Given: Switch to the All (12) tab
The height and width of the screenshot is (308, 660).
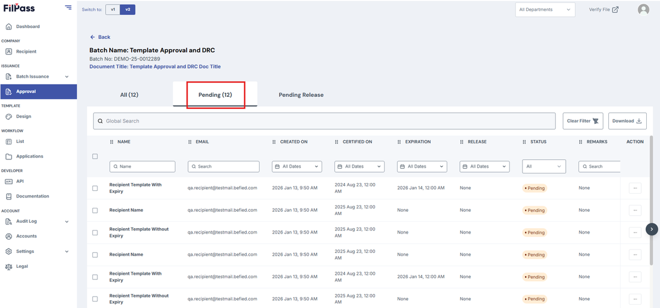Looking at the screenshot, I should pos(129,95).
